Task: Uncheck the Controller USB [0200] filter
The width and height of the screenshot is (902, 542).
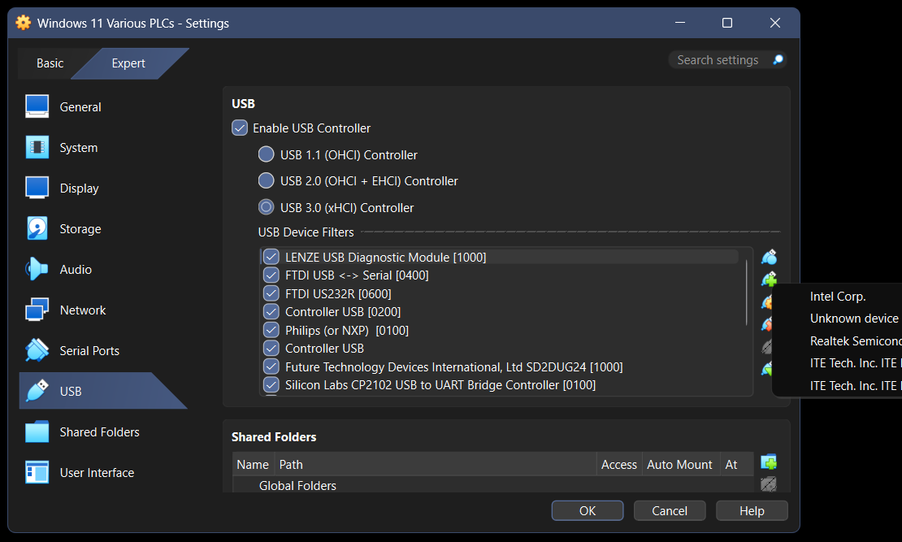Action: point(271,312)
